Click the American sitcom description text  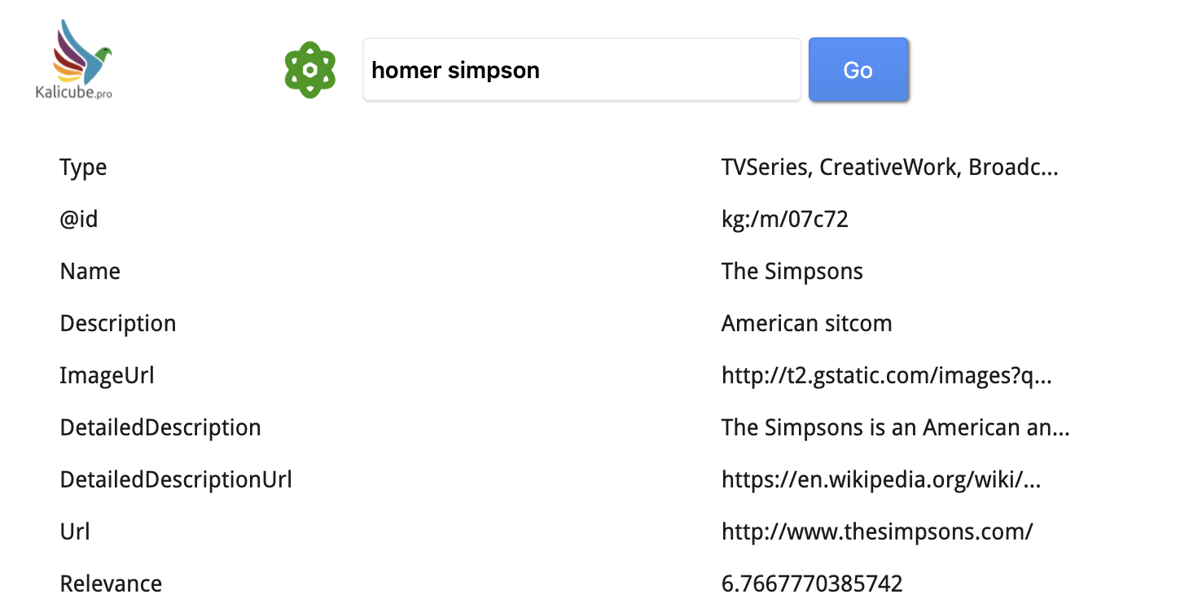click(806, 323)
